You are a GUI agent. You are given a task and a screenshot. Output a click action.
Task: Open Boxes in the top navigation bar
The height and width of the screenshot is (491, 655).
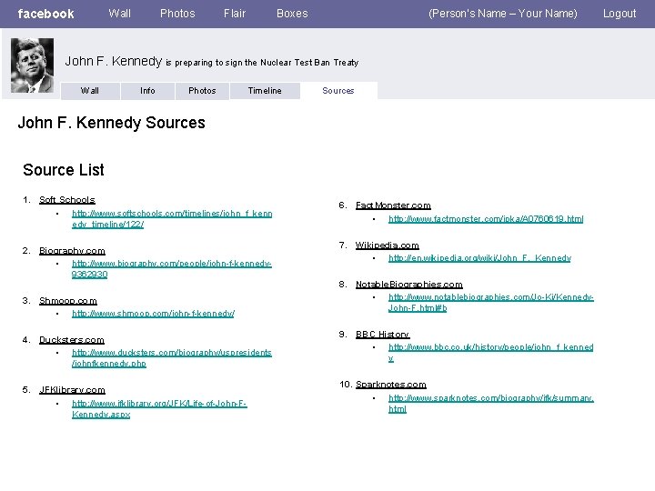[x=292, y=14]
